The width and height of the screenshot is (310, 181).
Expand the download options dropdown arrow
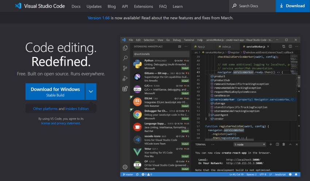point(91,92)
